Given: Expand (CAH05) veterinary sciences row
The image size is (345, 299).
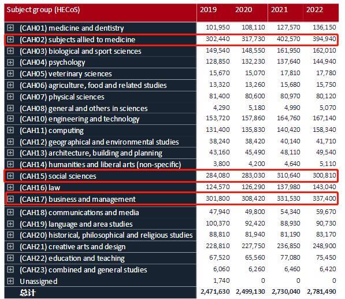Looking at the screenshot, I should [10, 73].
